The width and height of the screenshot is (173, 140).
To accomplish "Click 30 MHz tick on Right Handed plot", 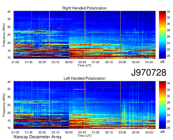I will [9, 27].
